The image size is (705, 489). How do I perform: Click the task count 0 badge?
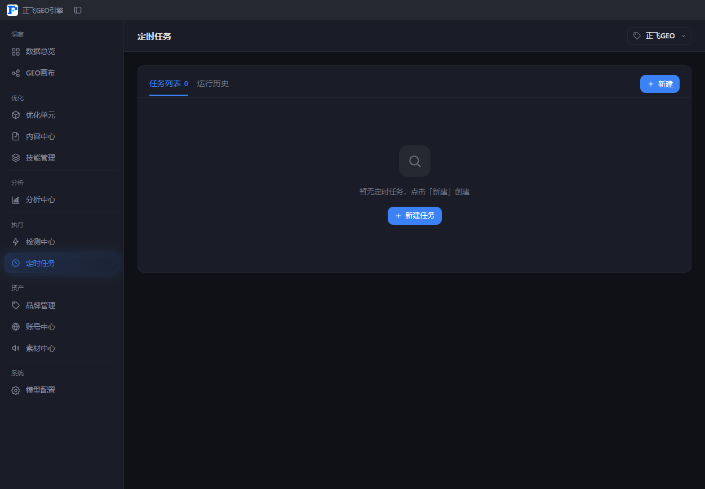(186, 84)
